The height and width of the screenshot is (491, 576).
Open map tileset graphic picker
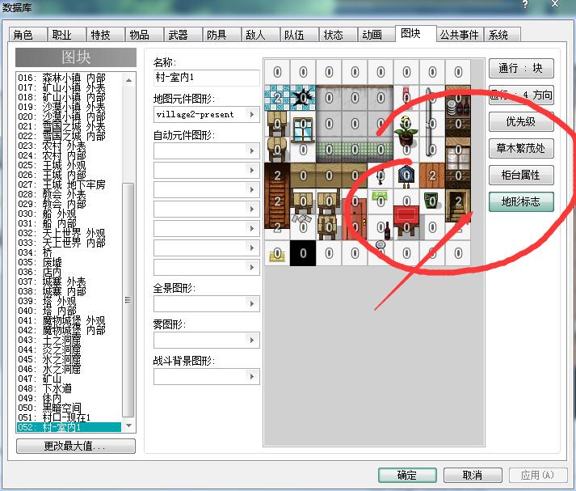point(252,114)
